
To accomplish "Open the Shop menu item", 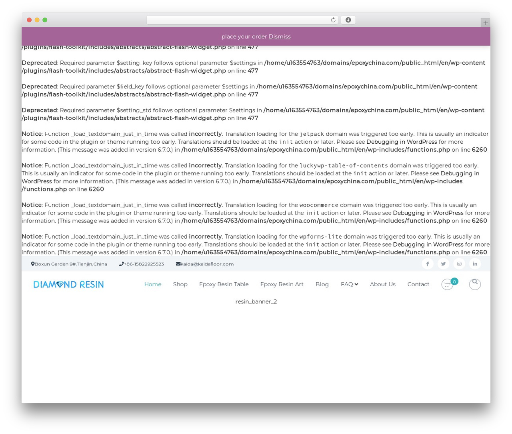I will (180, 284).
